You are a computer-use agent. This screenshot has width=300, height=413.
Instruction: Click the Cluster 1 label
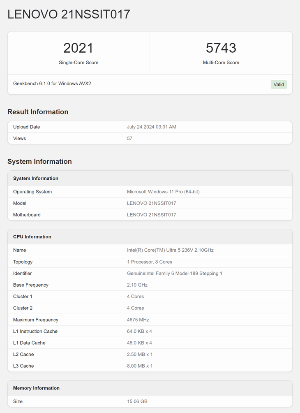point(23,296)
